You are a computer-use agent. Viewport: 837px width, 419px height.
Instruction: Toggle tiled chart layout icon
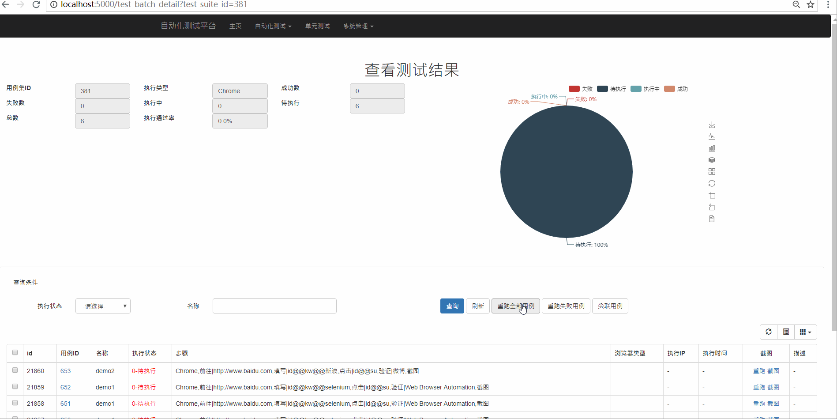click(712, 172)
